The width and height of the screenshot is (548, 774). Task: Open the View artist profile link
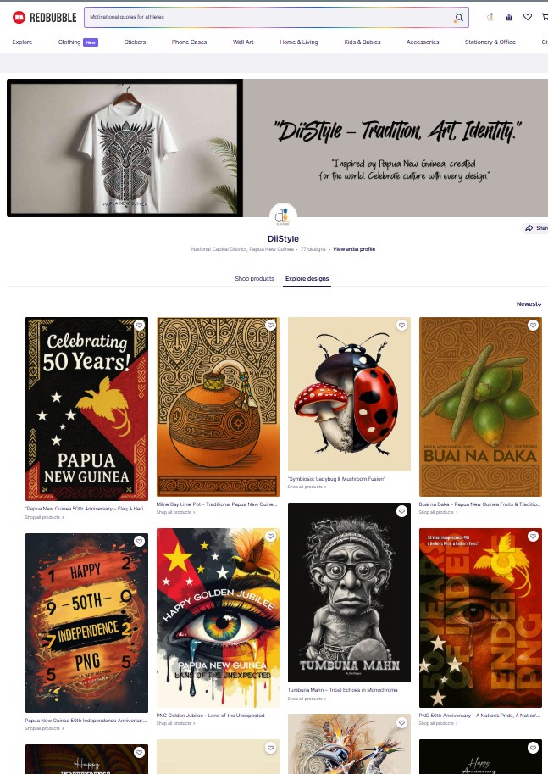tap(354, 249)
